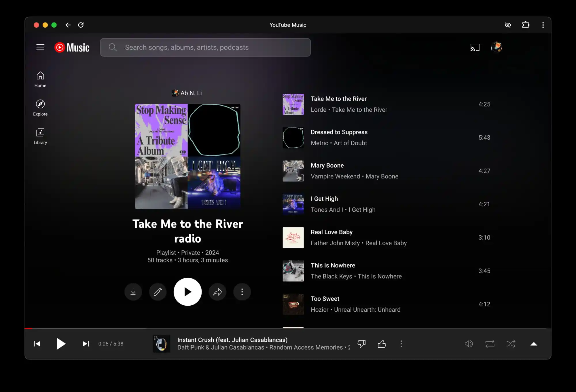The width and height of the screenshot is (576, 392).
Task: Click the Too Sweet track thumbnail
Action: click(x=293, y=304)
